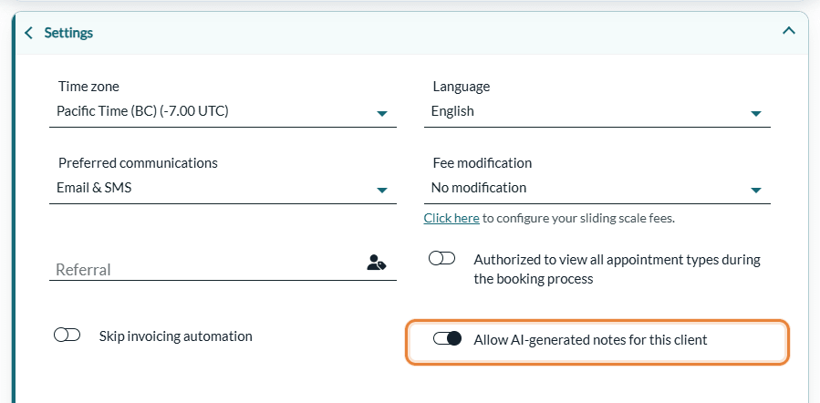Click the back chevron beside Settings
Viewport: 820px width, 403px height.
click(x=29, y=33)
